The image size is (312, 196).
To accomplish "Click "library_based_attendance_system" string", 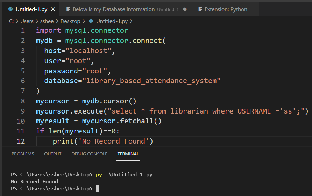I will [151, 81].
